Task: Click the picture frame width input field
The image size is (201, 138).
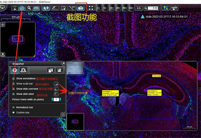Action: [x=56, y=100]
